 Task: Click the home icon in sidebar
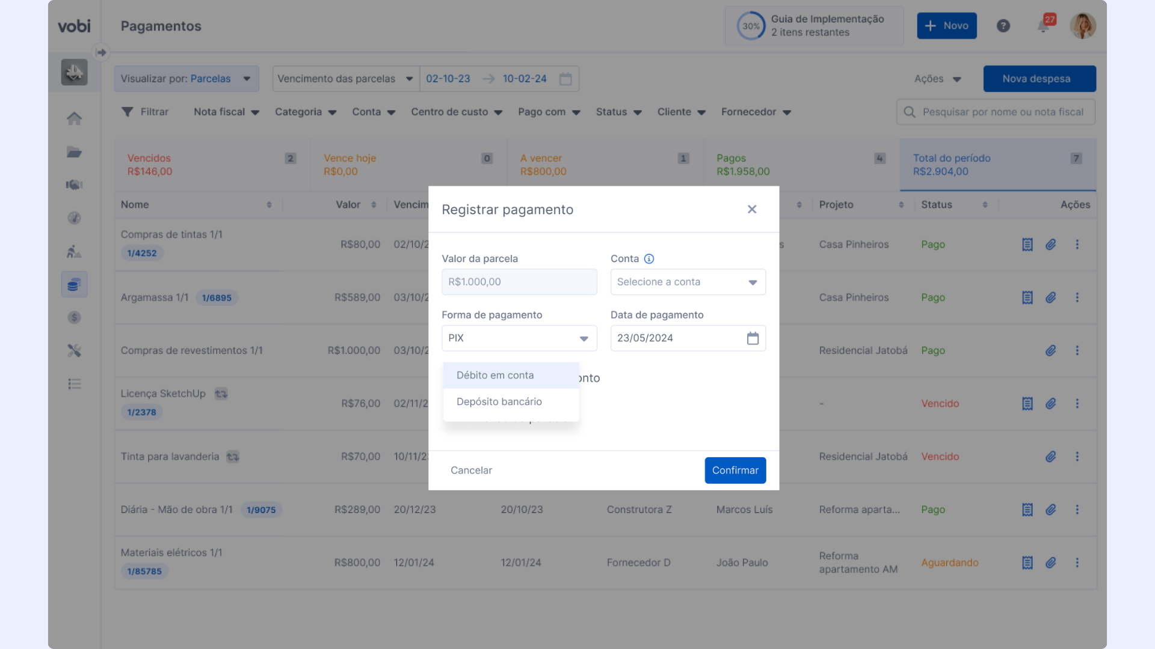(74, 118)
